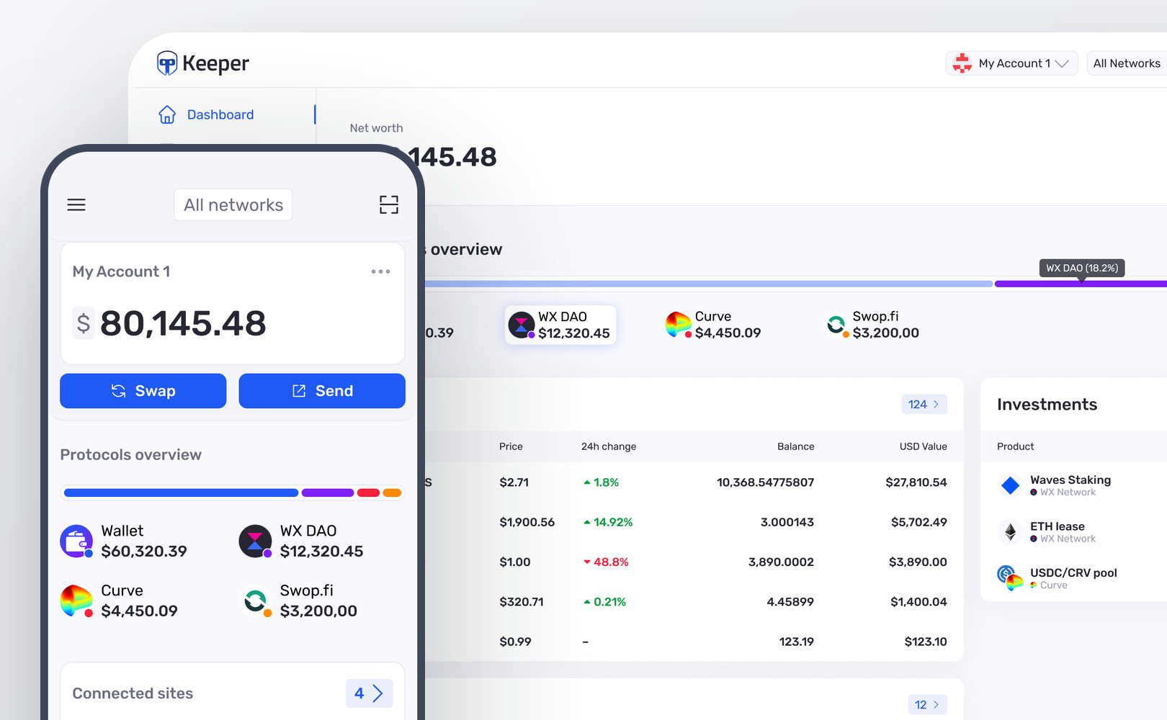Click the 10,368.54775807 balance cell
This screenshot has height=720, width=1167.
coord(765,482)
